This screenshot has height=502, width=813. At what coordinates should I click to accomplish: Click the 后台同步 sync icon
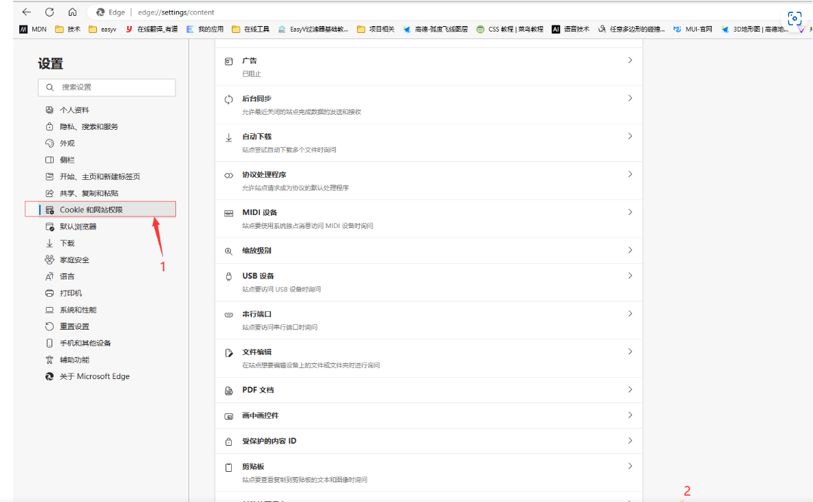point(228,100)
